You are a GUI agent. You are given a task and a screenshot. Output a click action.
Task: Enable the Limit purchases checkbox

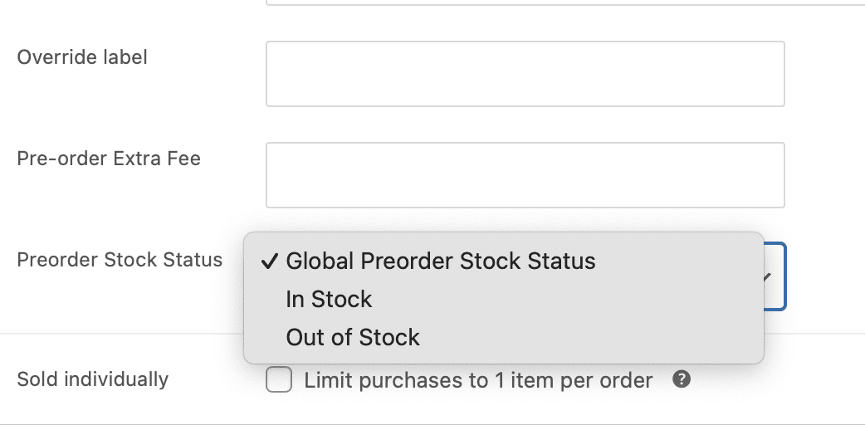(279, 381)
